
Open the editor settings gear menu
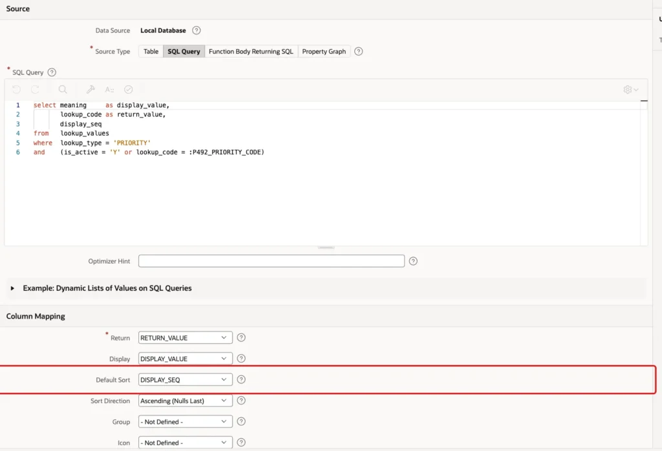tap(630, 89)
